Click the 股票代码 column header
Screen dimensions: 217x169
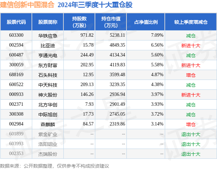click(16, 22)
